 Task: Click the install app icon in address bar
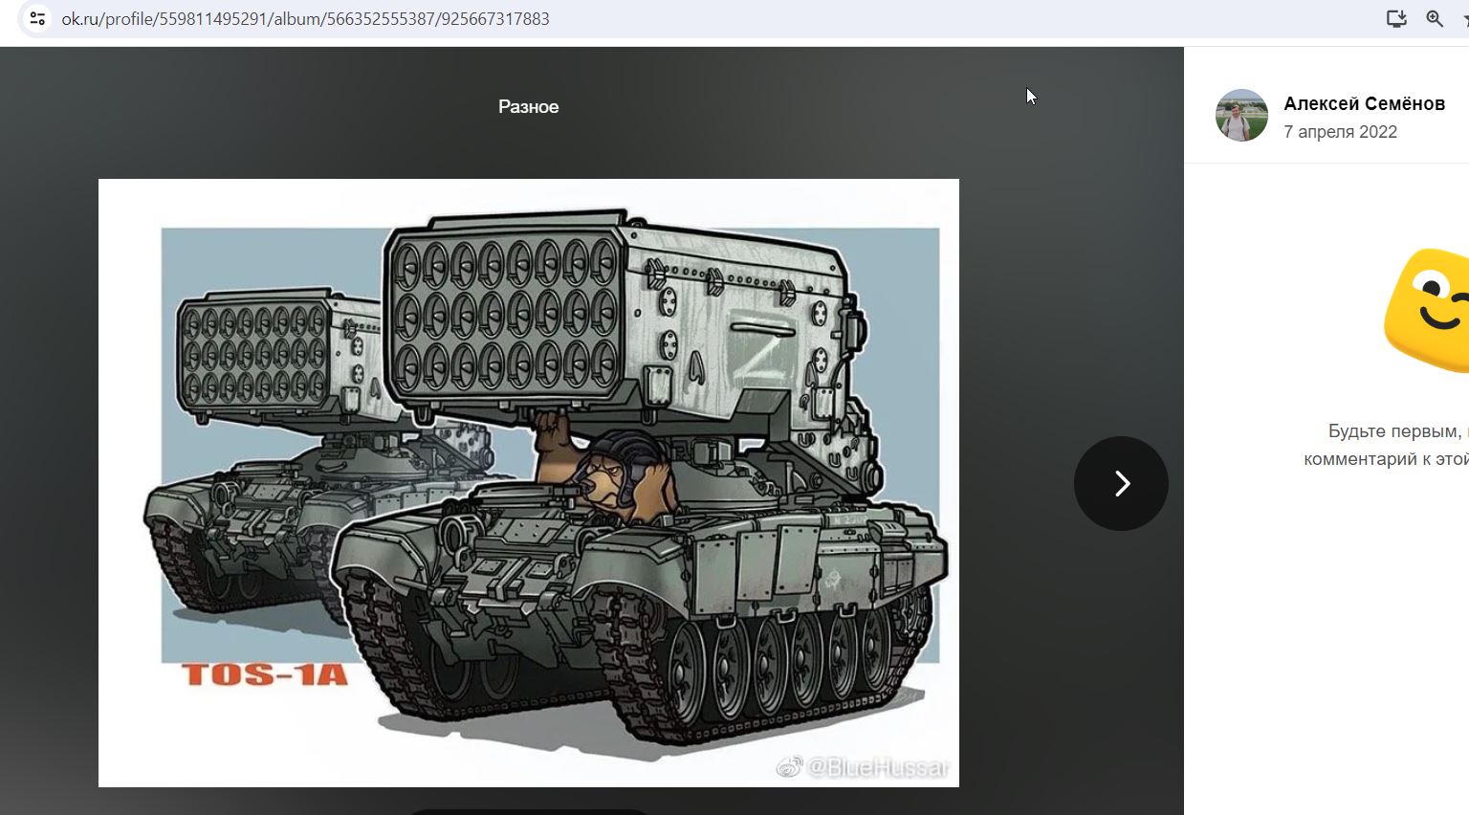click(x=1396, y=18)
